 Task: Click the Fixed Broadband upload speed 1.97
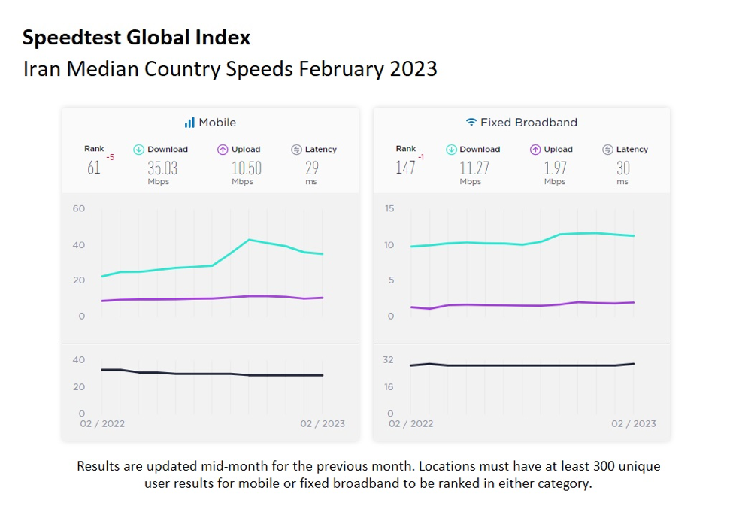(556, 168)
